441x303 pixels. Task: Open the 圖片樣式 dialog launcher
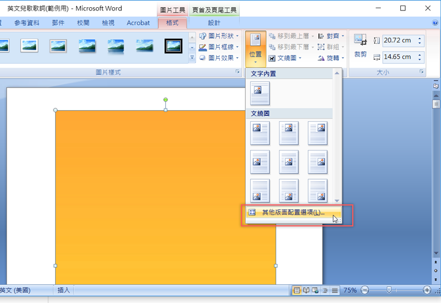[x=238, y=72]
